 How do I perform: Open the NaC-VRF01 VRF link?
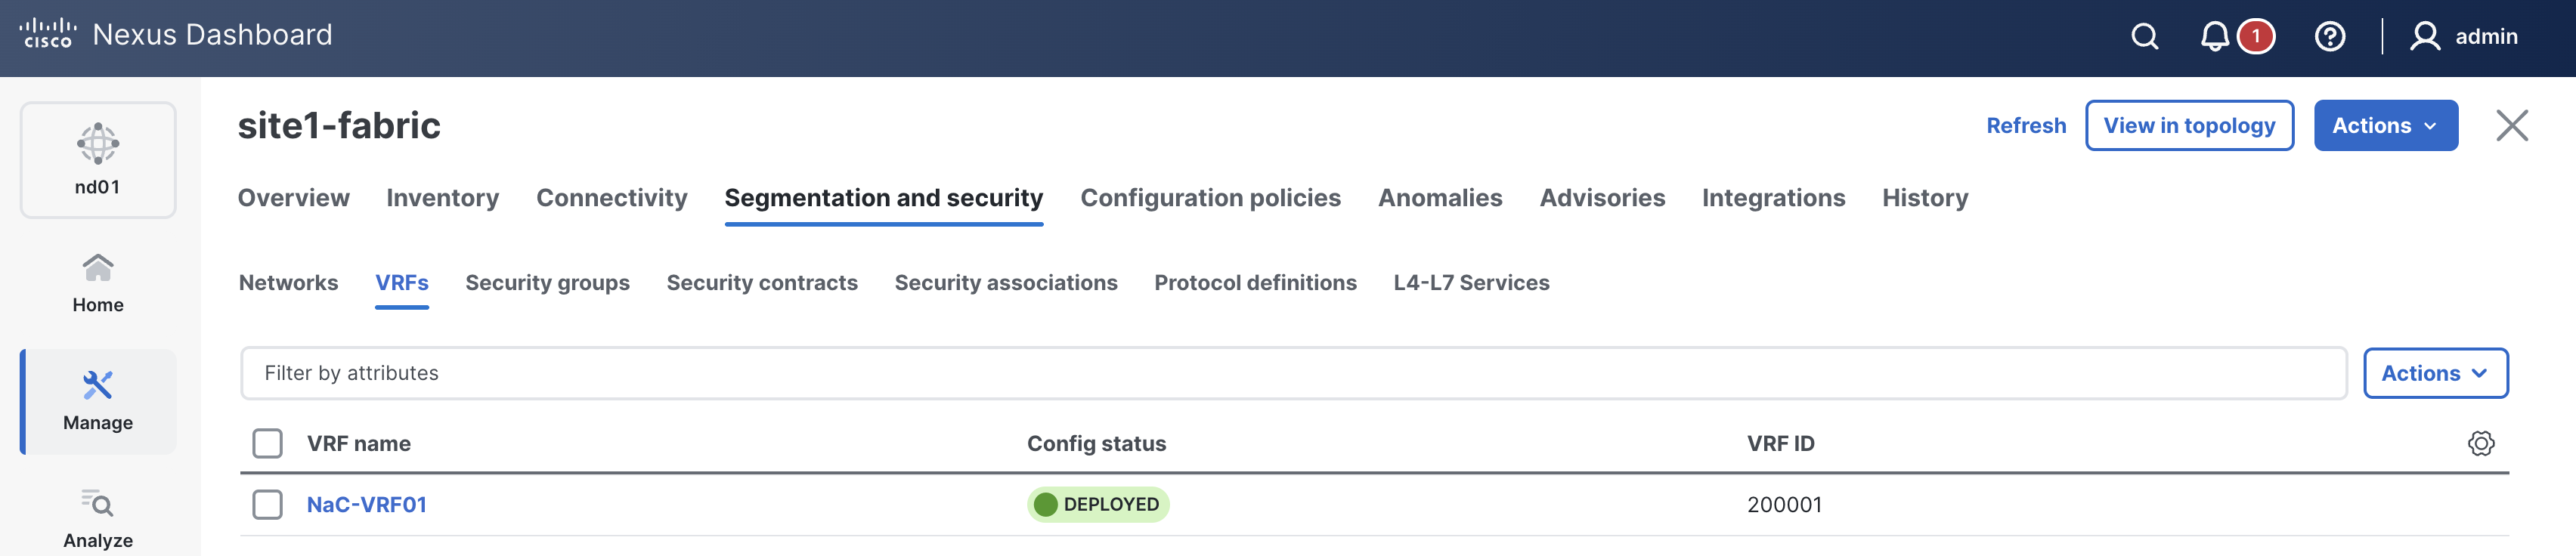coord(366,504)
